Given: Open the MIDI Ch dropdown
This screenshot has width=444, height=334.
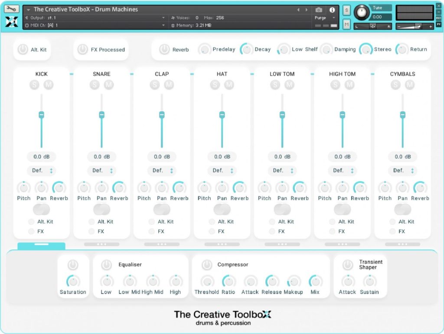Looking at the screenshot, I should (95, 25).
